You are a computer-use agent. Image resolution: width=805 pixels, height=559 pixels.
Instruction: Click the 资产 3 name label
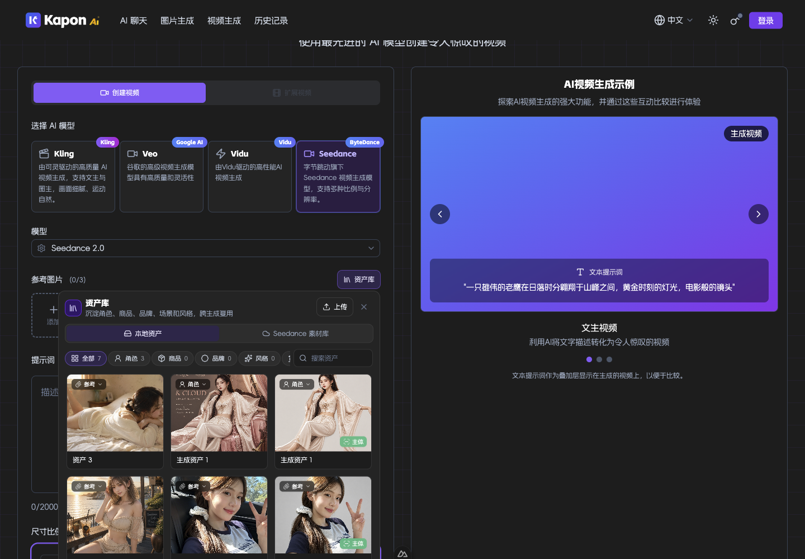coord(82,460)
